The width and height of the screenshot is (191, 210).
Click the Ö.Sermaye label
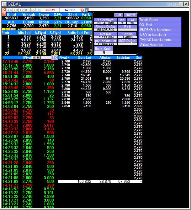(105, 20)
